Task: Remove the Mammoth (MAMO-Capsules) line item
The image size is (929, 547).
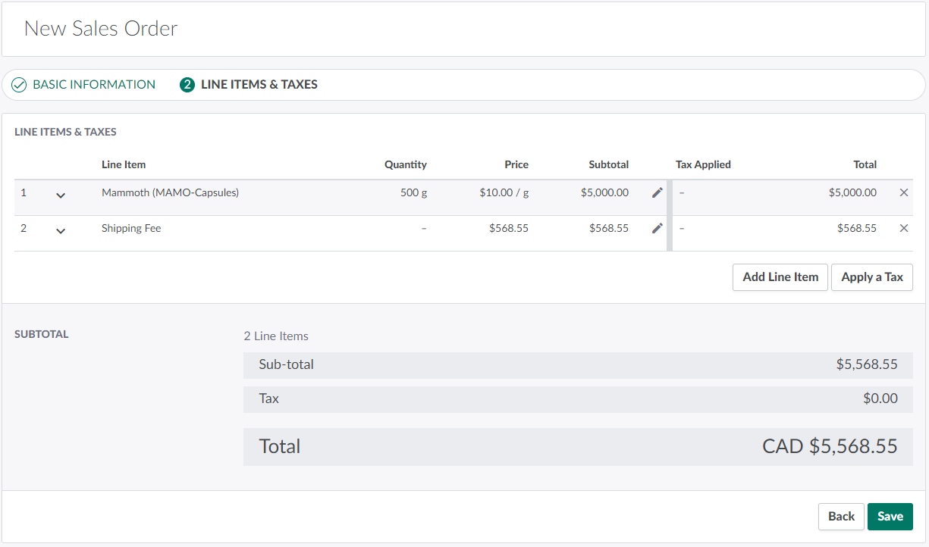Action: click(903, 192)
